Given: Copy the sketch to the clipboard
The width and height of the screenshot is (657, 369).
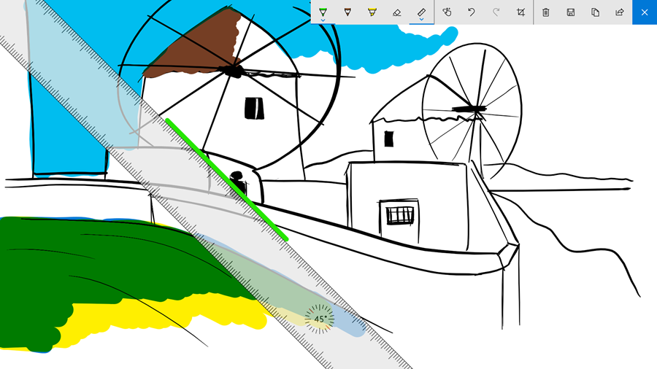Looking at the screenshot, I should 596,12.
